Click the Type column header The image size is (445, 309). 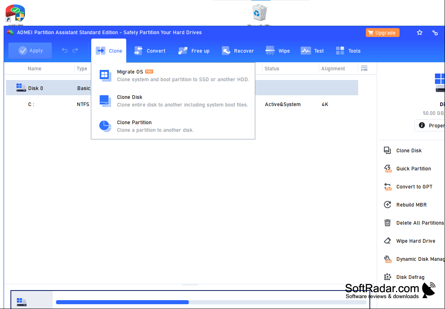(x=82, y=69)
